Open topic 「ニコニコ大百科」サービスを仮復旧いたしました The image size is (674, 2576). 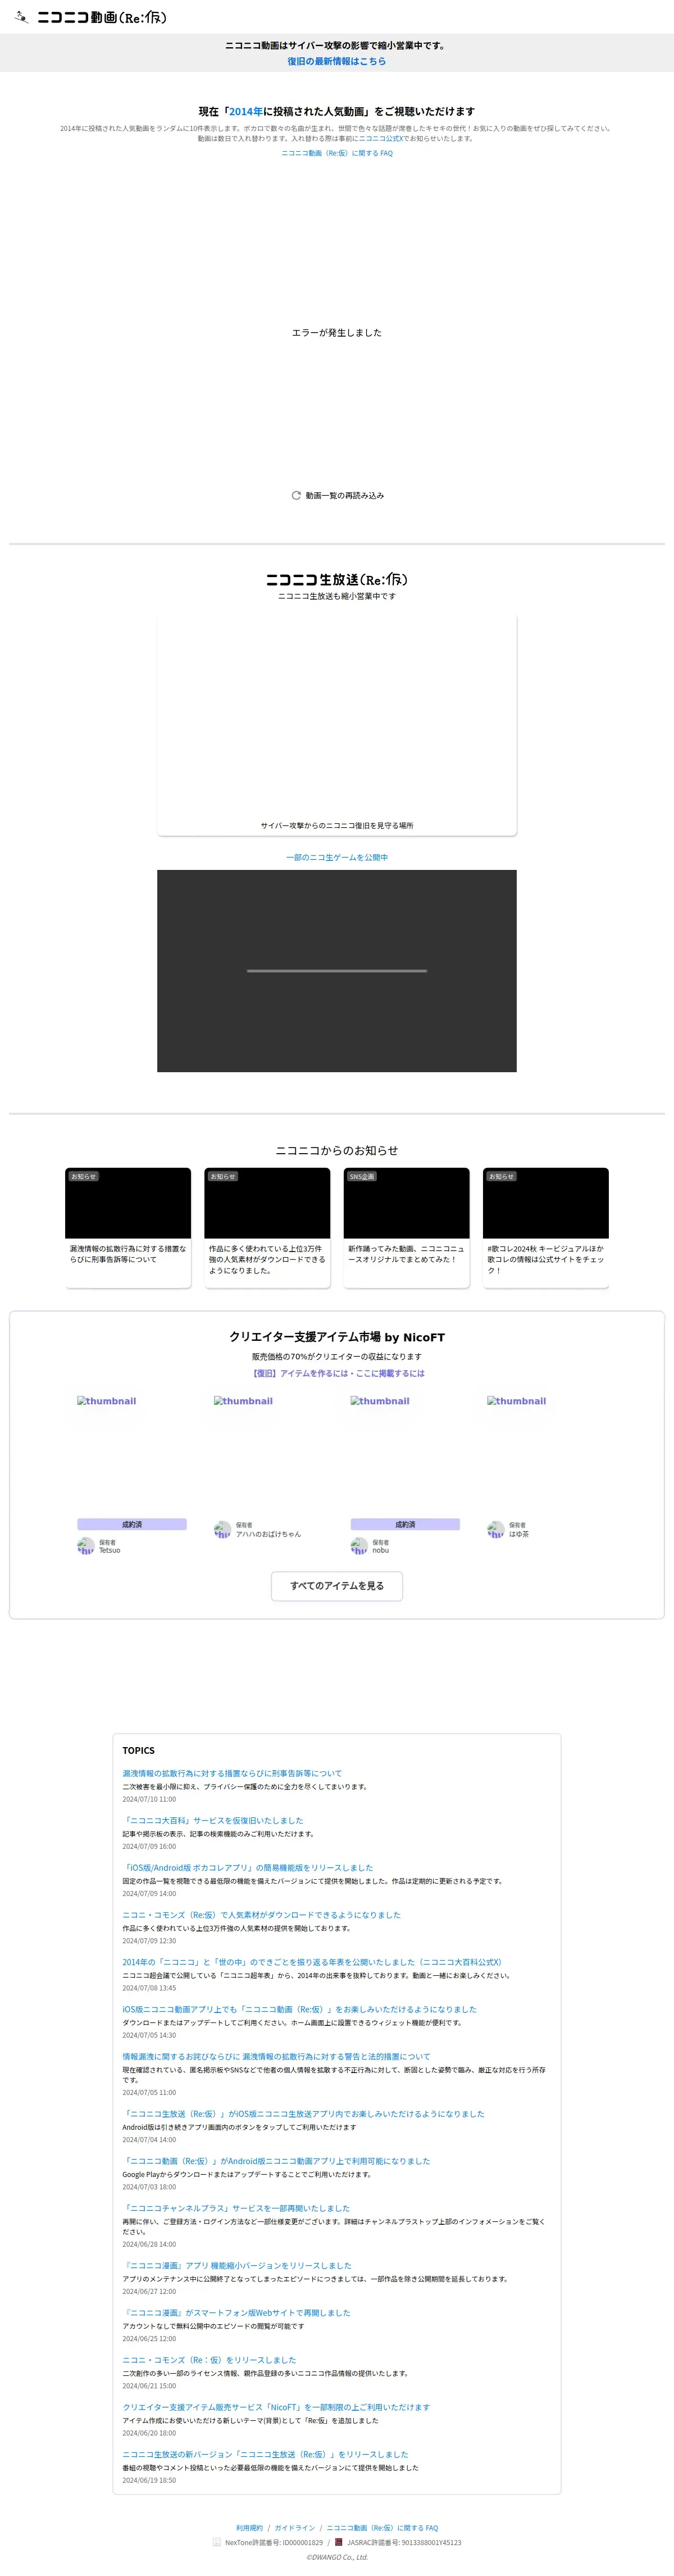[213, 1820]
